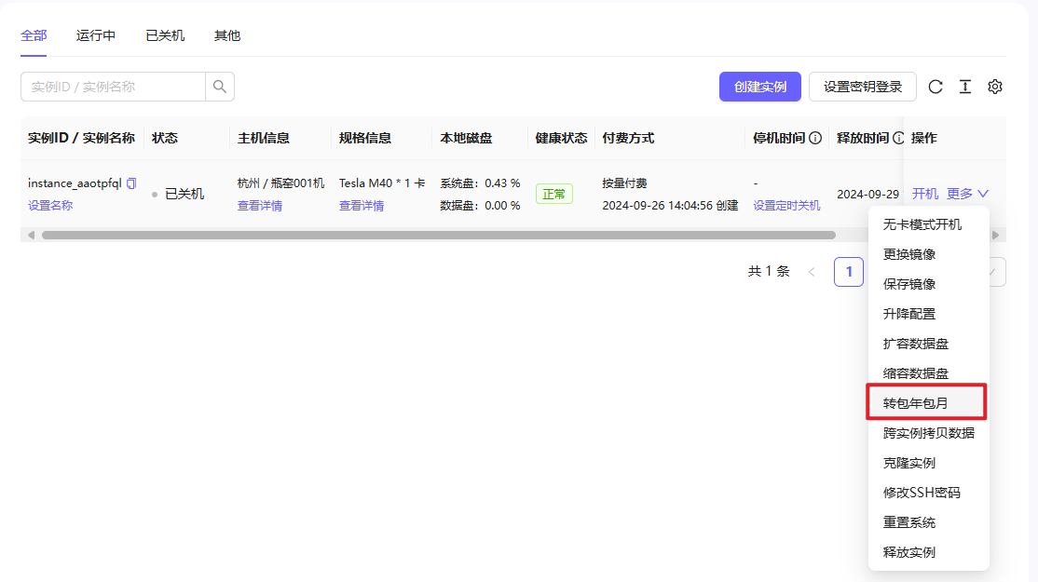Focus the 实例ID / 实例名称 search field
The image size is (1038, 582).
pyautogui.click(x=113, y=87)
